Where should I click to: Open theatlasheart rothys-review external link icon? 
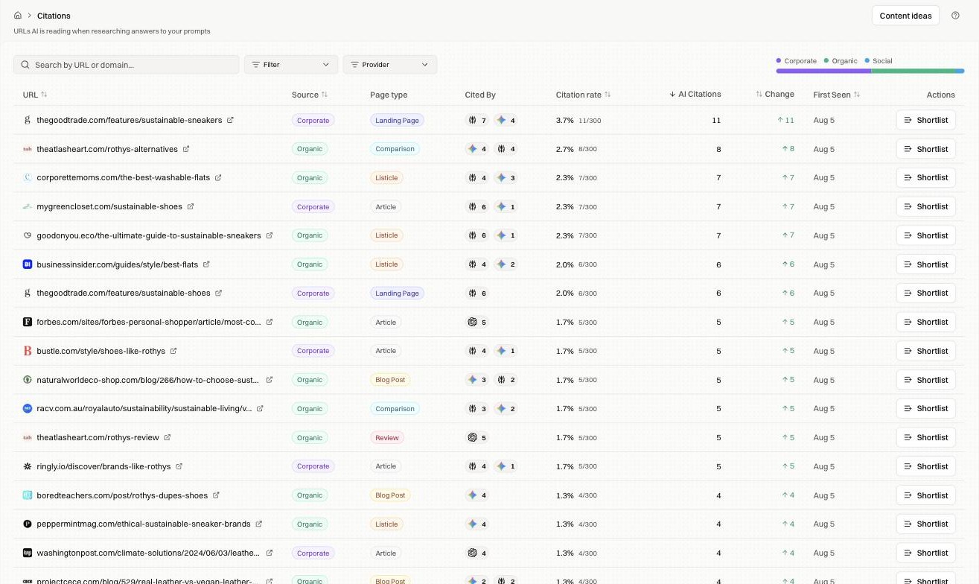pyautogui.click(x=168, y=437)
